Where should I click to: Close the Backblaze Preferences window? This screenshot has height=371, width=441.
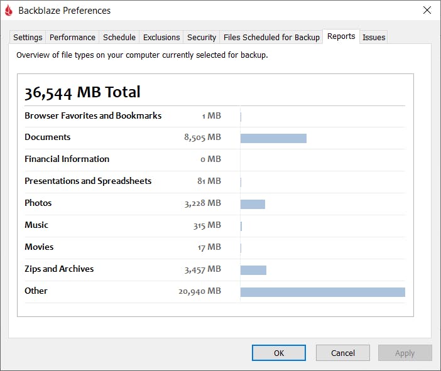tap(427, 10)
